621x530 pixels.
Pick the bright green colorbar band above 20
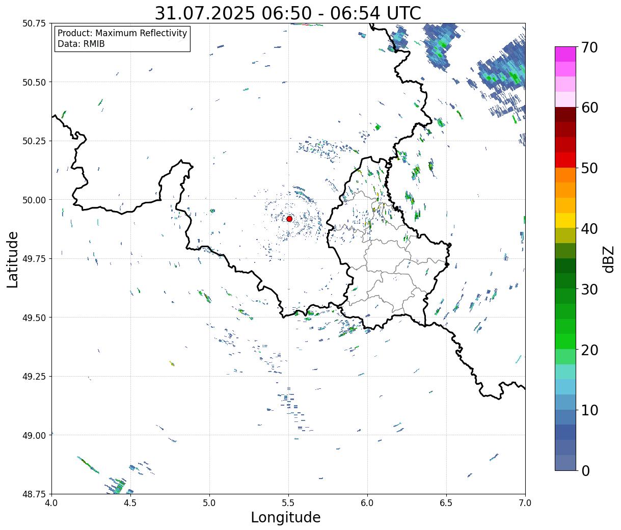point(565,341)
